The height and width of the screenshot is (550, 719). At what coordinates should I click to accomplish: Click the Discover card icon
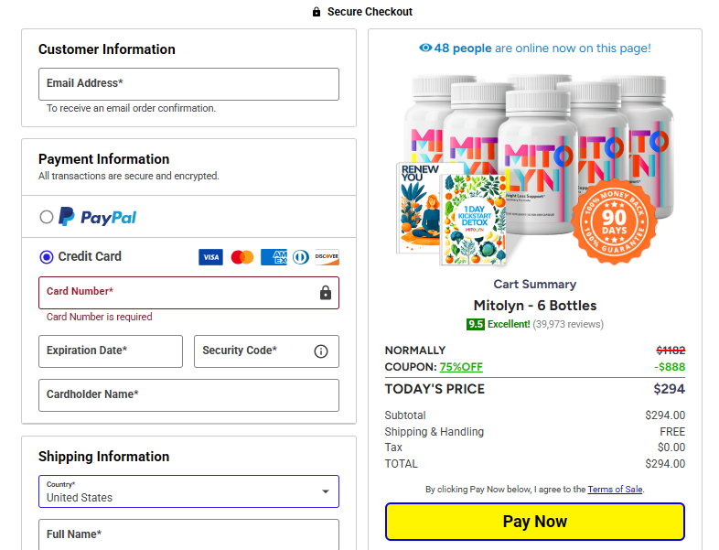coord(327,257)
